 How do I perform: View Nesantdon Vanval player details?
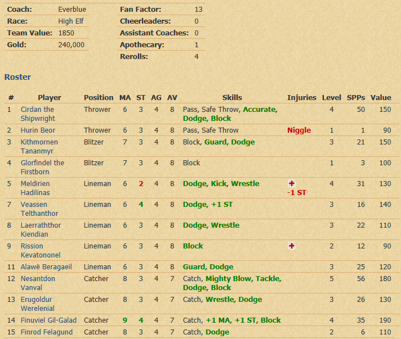click(x=38, y=283)
